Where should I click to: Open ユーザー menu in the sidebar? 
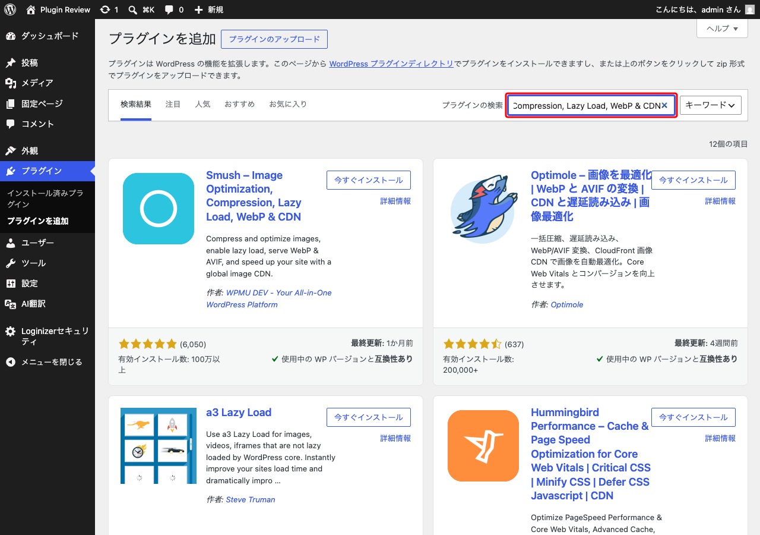click(47, 243)
